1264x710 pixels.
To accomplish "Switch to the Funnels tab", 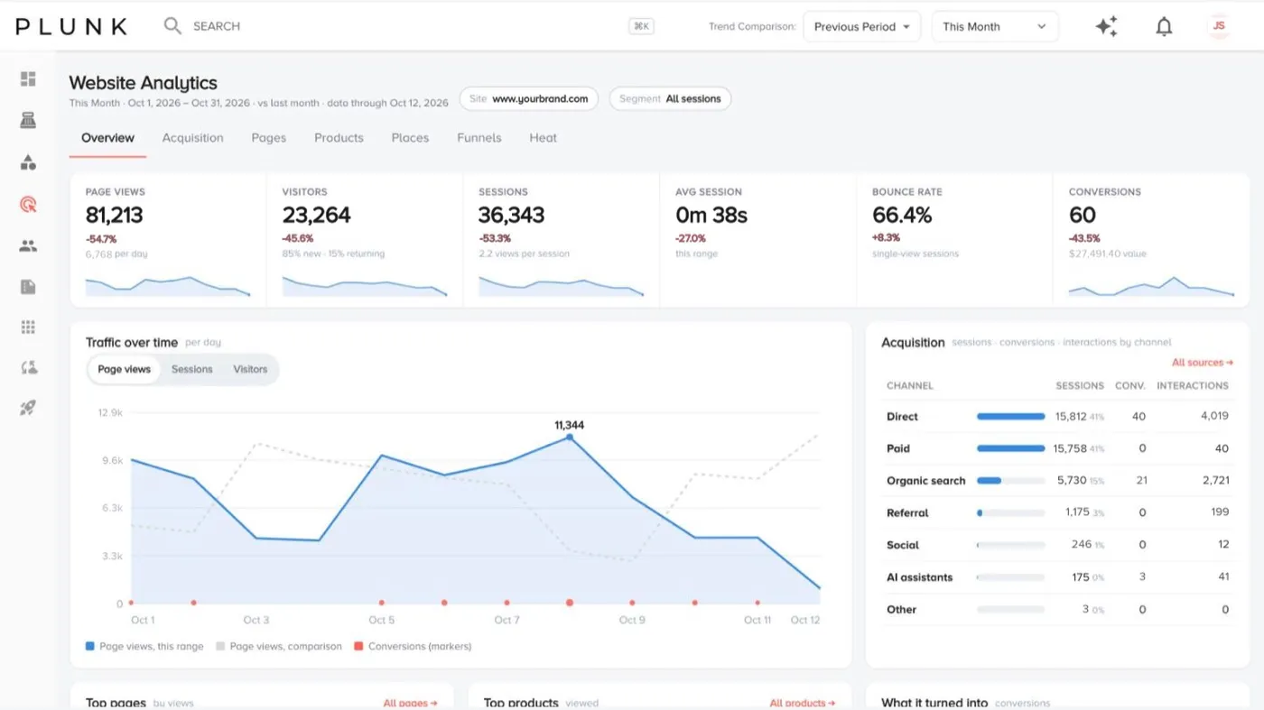I will pyautogui.click(x=479, y=138).
